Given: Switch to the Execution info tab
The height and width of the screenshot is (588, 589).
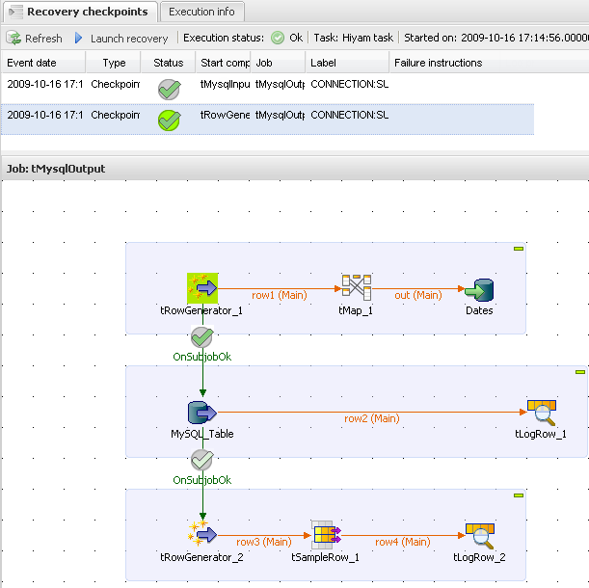Looking at the screenshot, I should (201, 12).
